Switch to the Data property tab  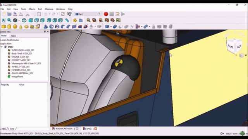tap(12, 129)
